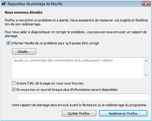Click the comment box scrollbar track
The width and height of the screenshot is (152, 121).
pos(146,68)
